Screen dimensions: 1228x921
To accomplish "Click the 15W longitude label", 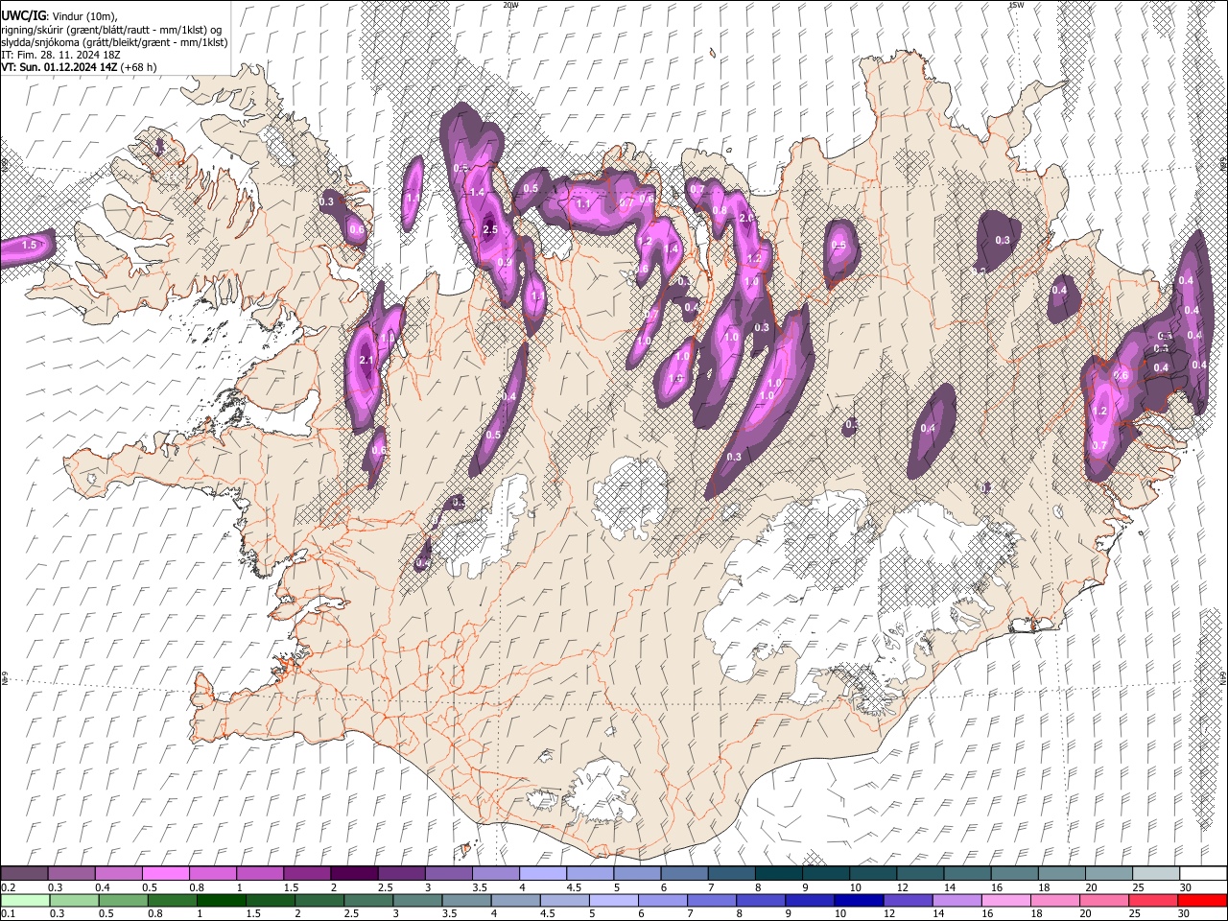I will (1016, 5).
